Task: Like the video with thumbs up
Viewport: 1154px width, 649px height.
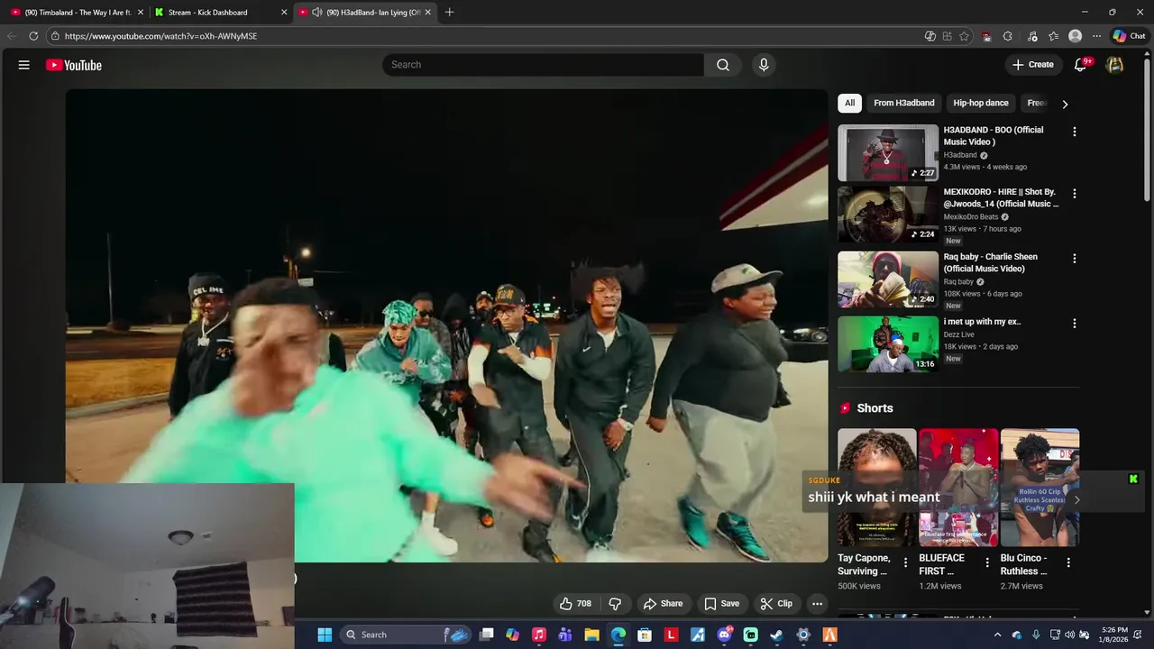Action: pyautogui.click(x=575, y=604)
